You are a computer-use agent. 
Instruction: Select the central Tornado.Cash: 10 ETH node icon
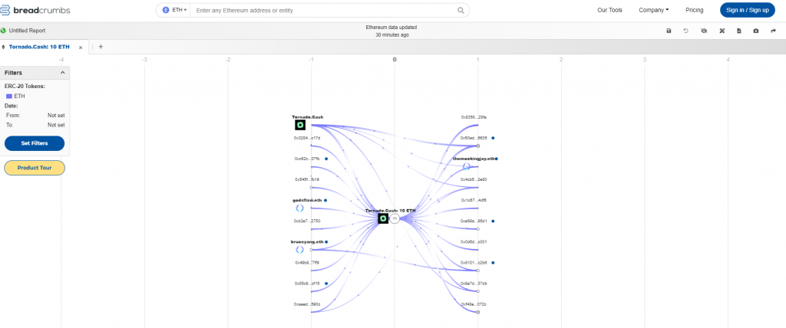(383, 218)
